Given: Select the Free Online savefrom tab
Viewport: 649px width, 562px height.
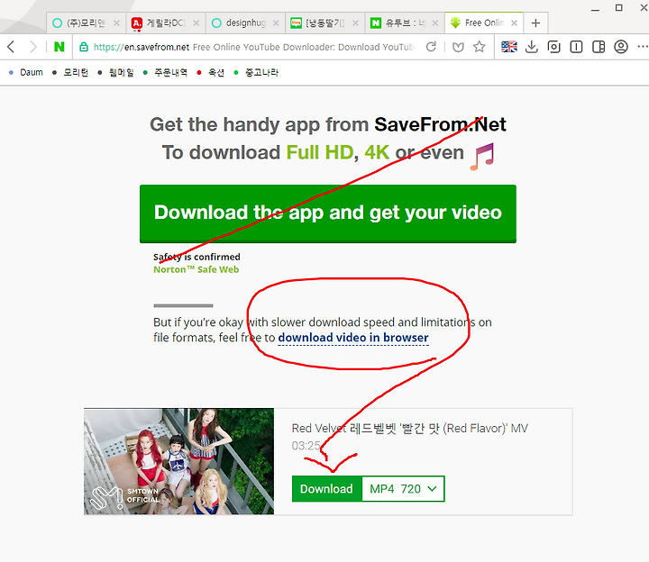Looking at the screenshot, I should tap(483, 23).
